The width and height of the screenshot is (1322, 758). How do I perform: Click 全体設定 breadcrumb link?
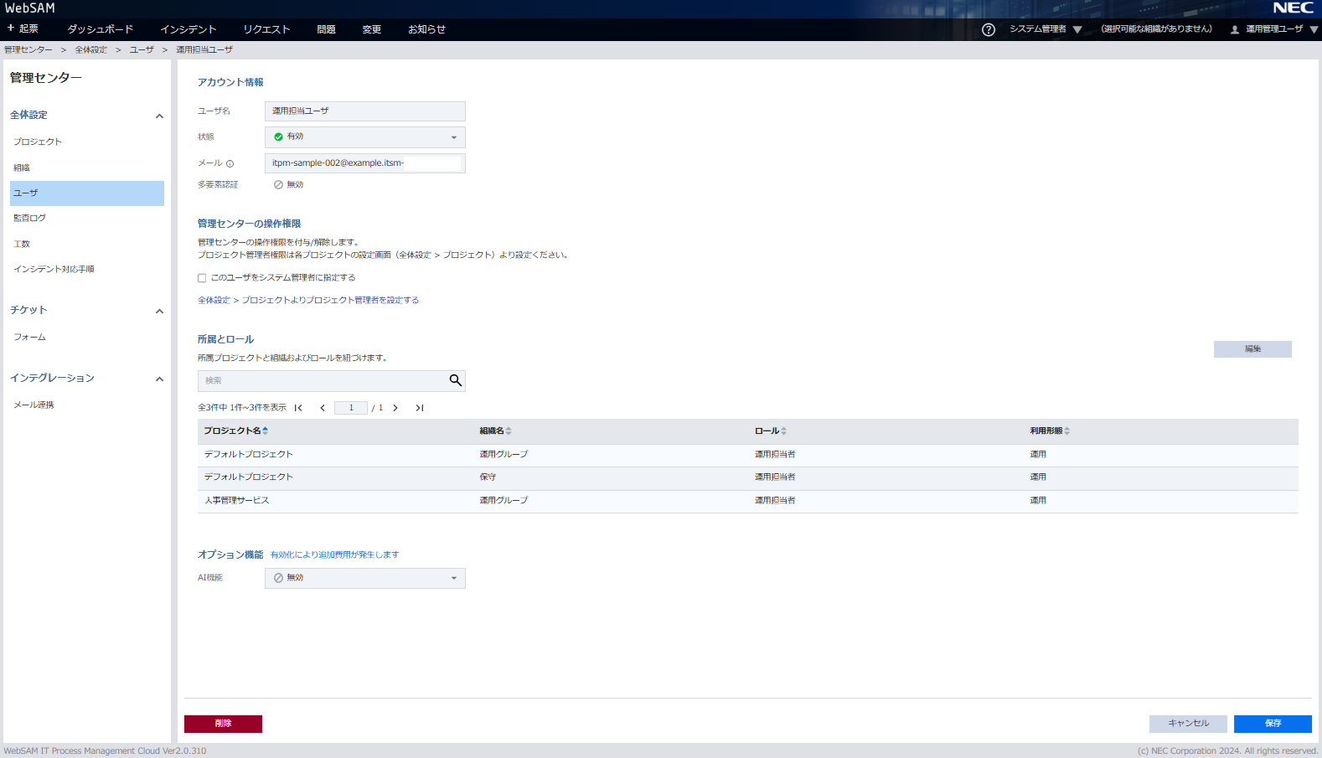pyautogui.click(x=91, y=50)
